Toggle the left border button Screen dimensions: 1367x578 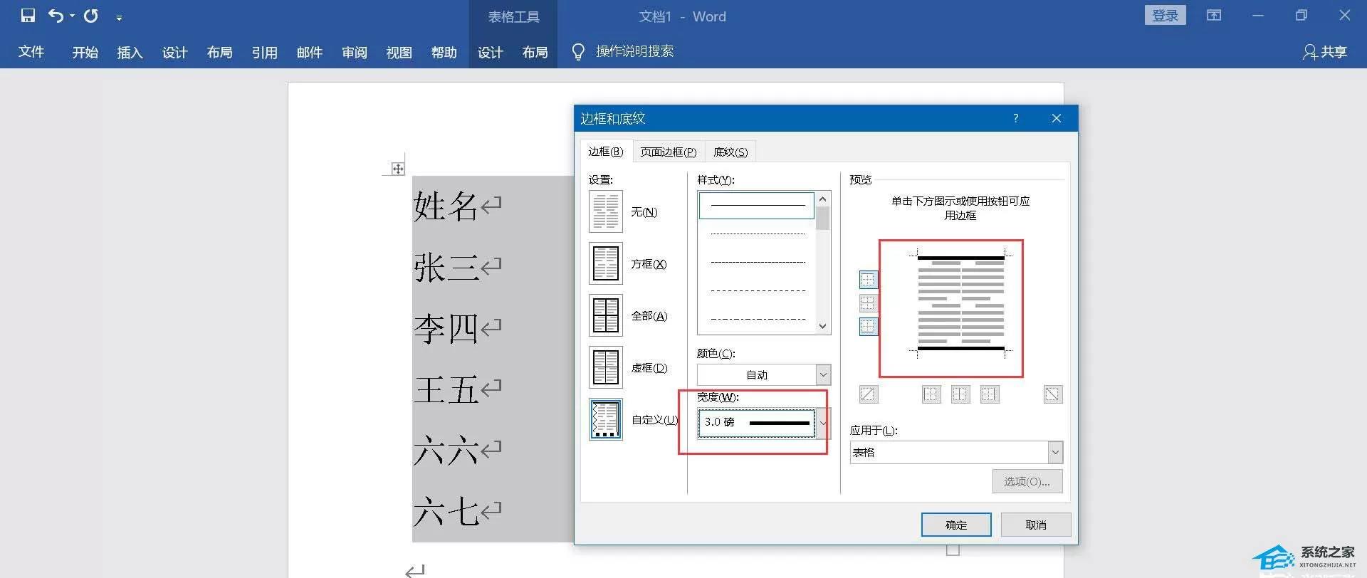(931, 394)
